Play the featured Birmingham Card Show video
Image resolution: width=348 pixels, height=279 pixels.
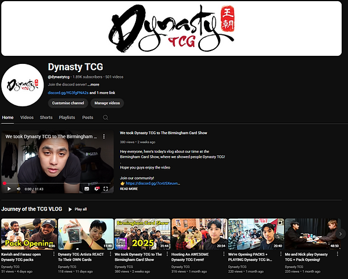click(9, 189)
